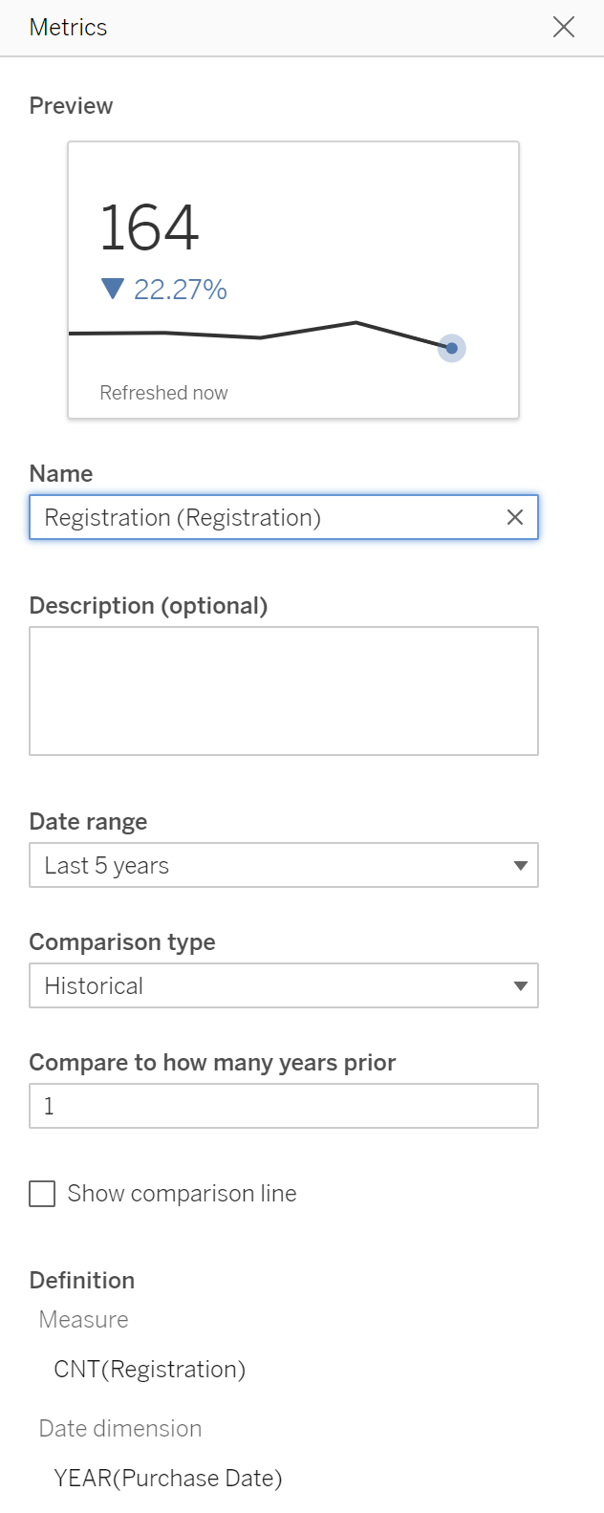Click into the Name text field
604x1513 pixels.
[x=268, y=517]
